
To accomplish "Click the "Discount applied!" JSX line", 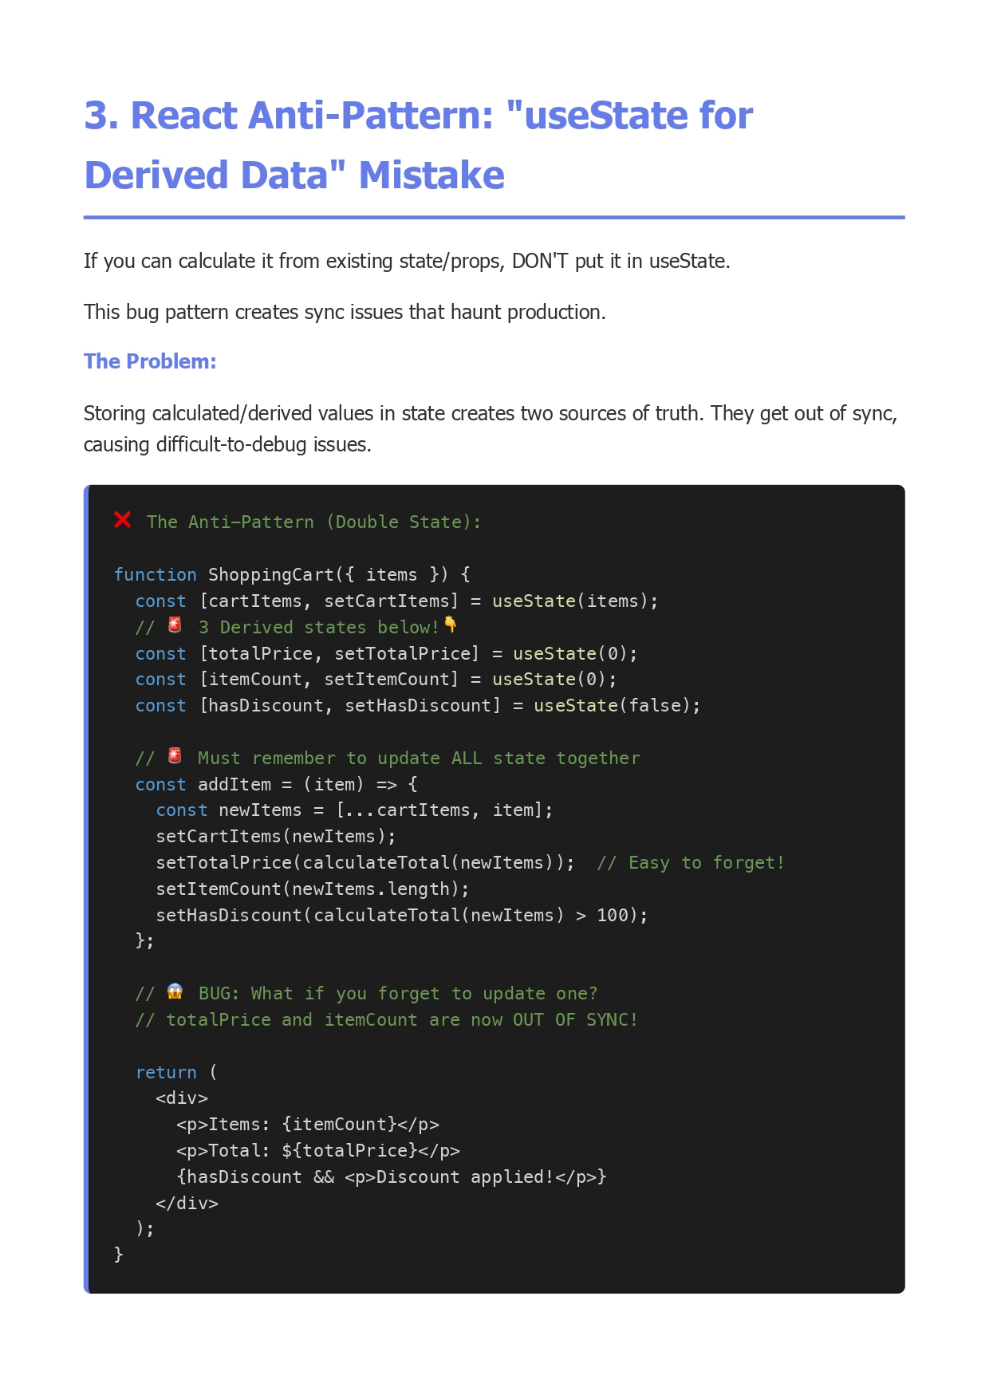I will 391,1176.
